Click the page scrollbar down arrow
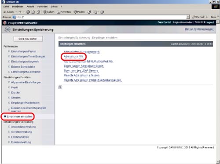The height and width of the screenshot is (164, 220). click(218, 162)
